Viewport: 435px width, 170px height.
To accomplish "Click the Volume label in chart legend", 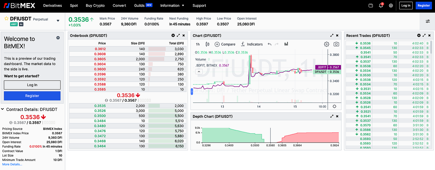I will click(x=200, y=59).
